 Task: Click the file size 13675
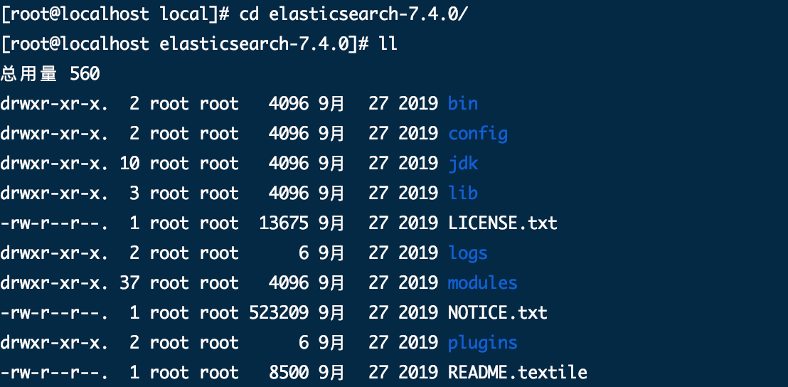click(284, 223)
